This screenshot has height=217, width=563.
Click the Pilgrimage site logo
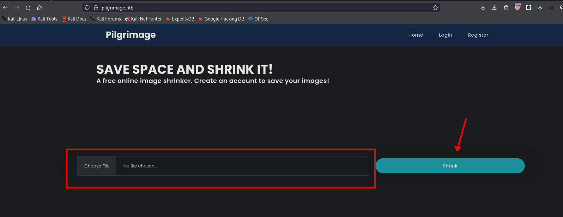130,35
